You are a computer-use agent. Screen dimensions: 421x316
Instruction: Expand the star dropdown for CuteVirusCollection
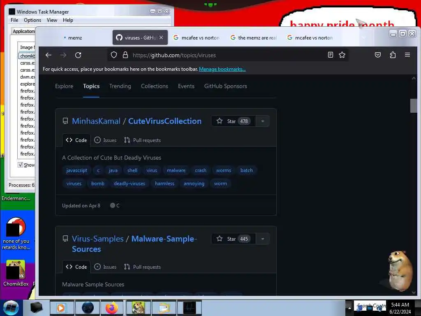pyautogui.click(x=263, y=121)
